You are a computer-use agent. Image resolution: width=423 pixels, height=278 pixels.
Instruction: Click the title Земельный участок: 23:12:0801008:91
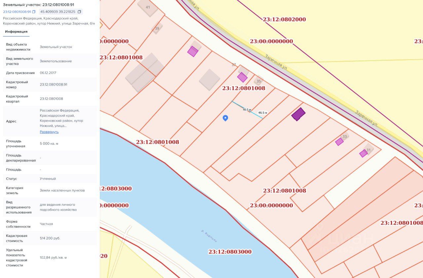pos(39,5)
